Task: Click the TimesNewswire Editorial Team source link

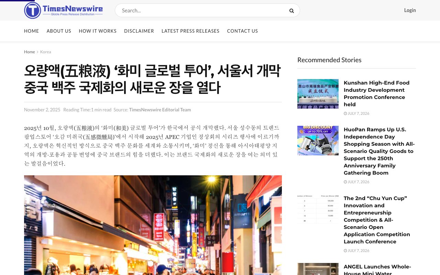Action: 160,110
